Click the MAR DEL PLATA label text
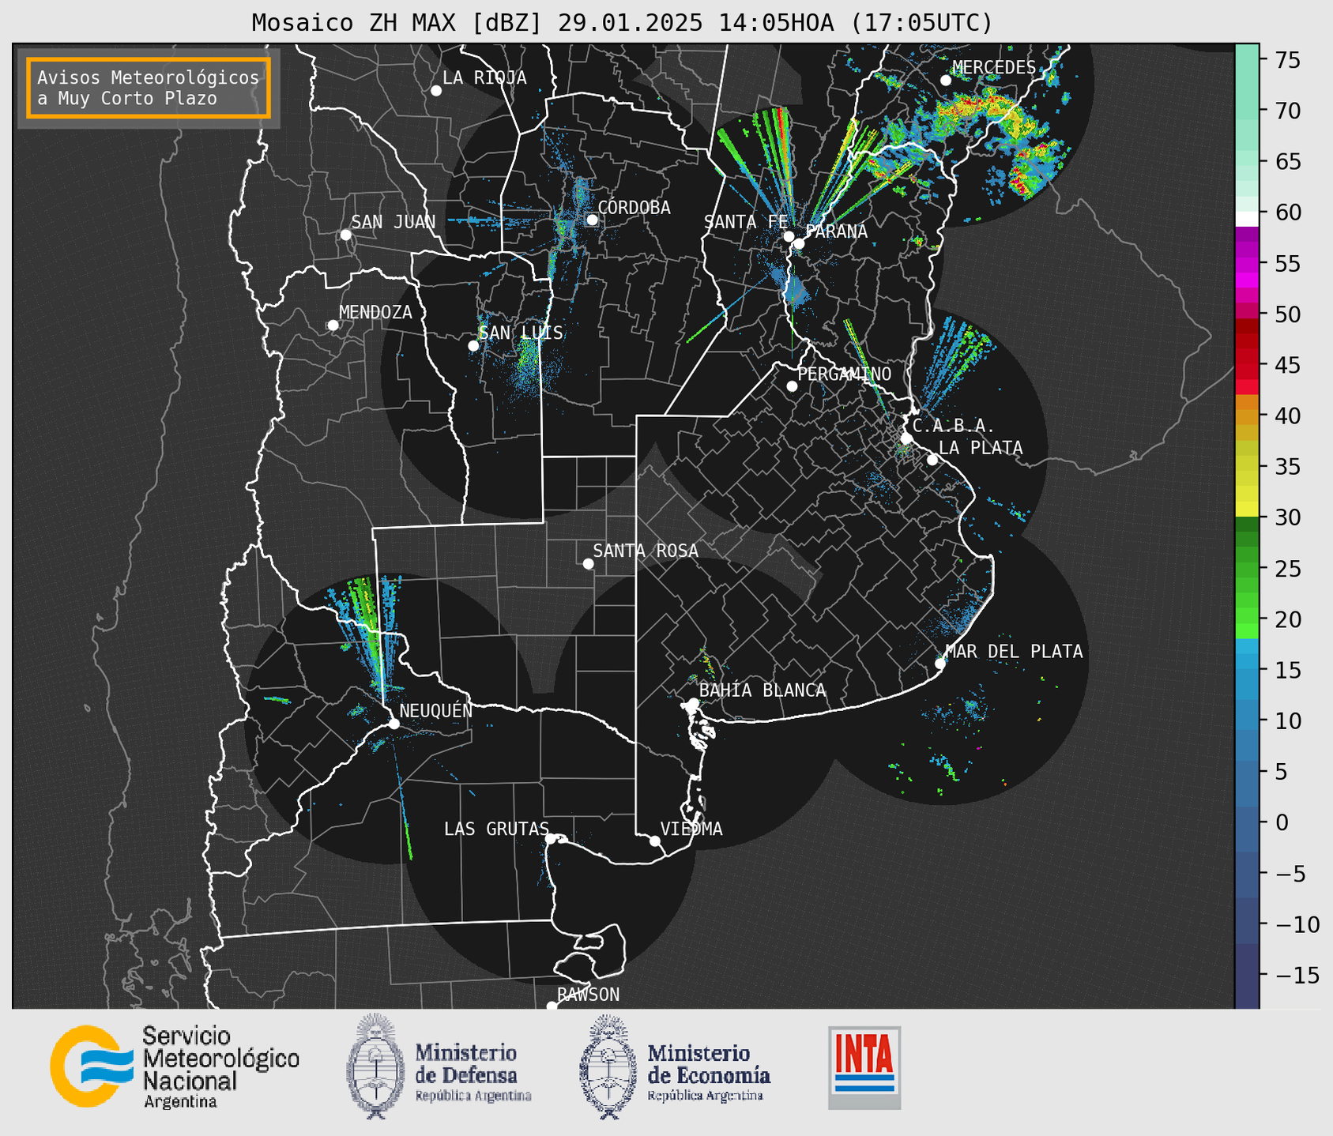This screenshot has height=1136, width=1333. click(1014, 652)
